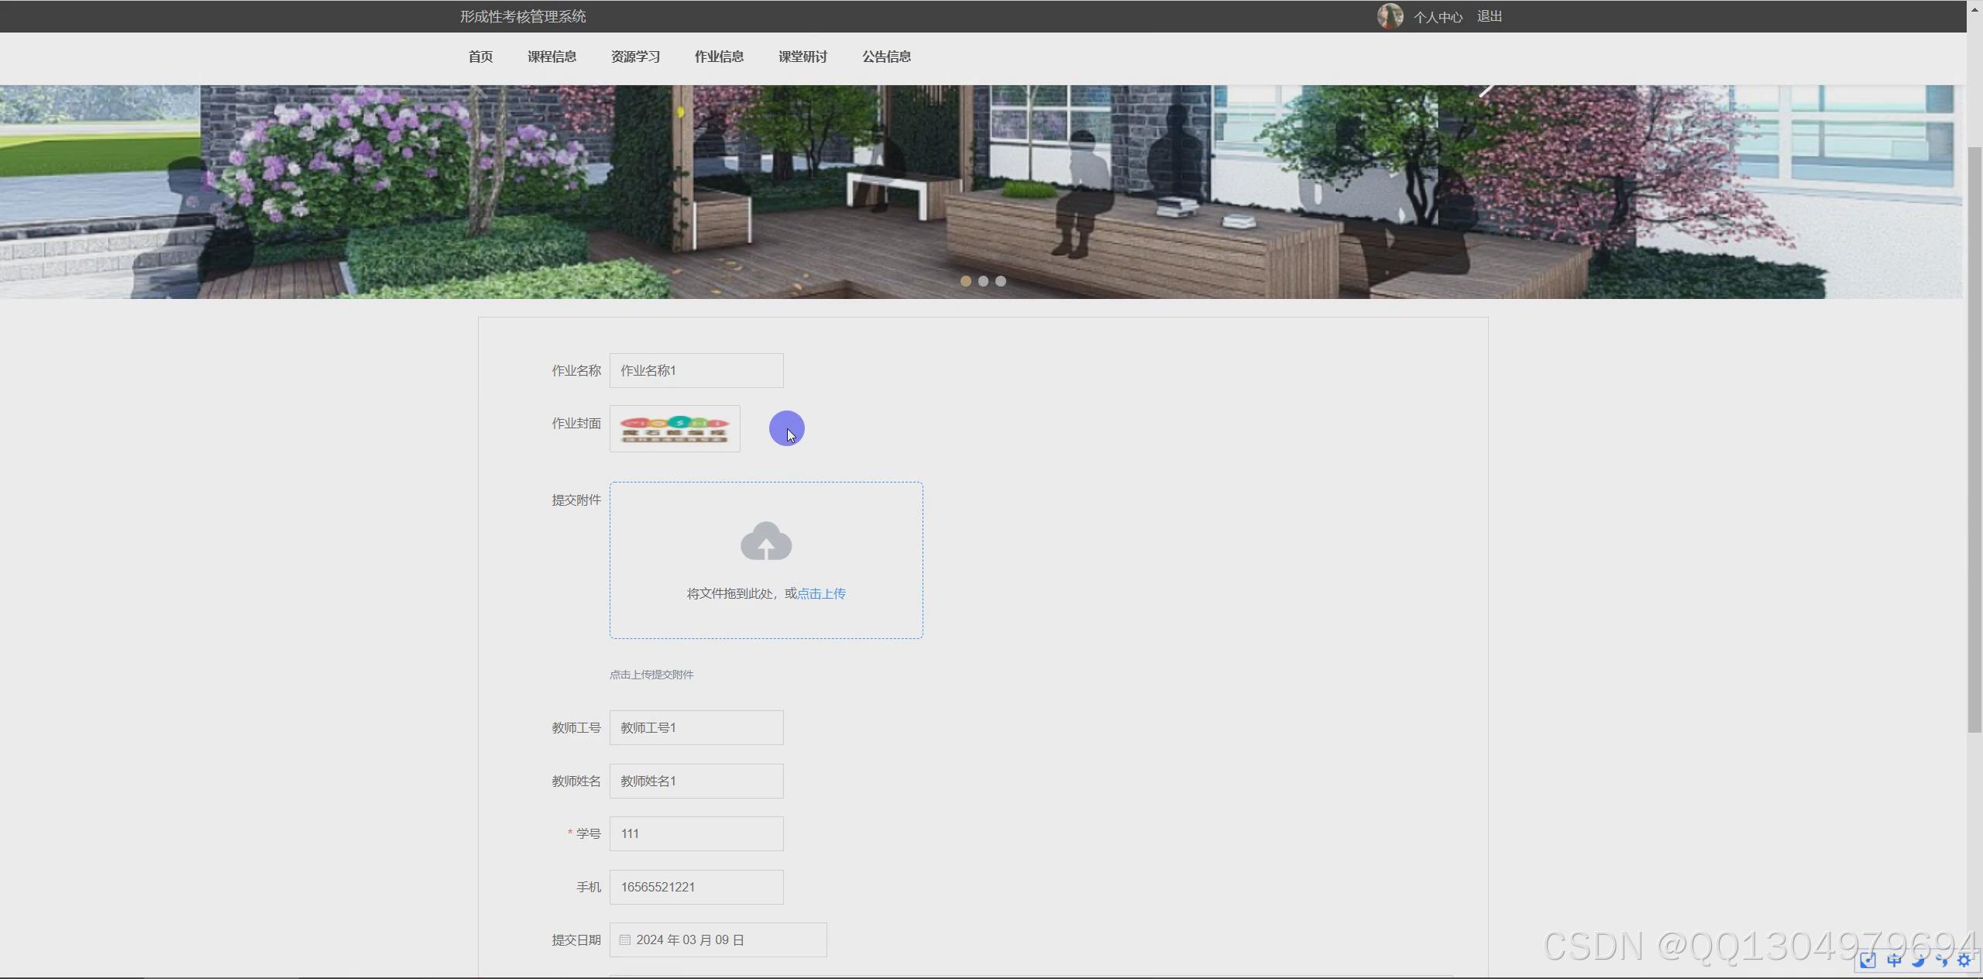Click the cloud upload icon
Viewport: 1983px width, 979px height.
pos(765,541)
